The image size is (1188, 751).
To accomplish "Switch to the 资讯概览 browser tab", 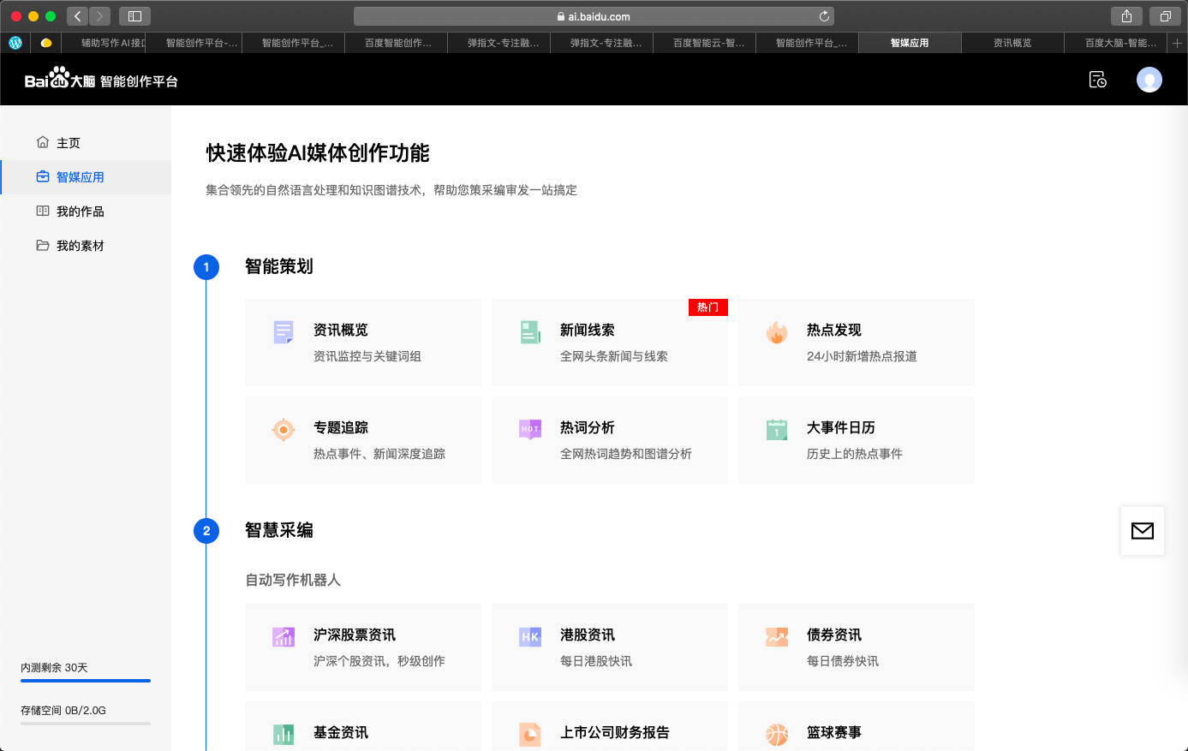I will tap(1012, 43).
